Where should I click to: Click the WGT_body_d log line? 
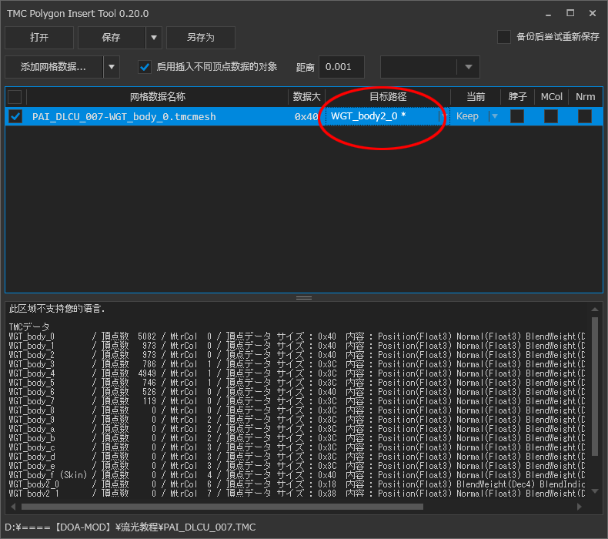pyautogui.click(x=296, y=457)
